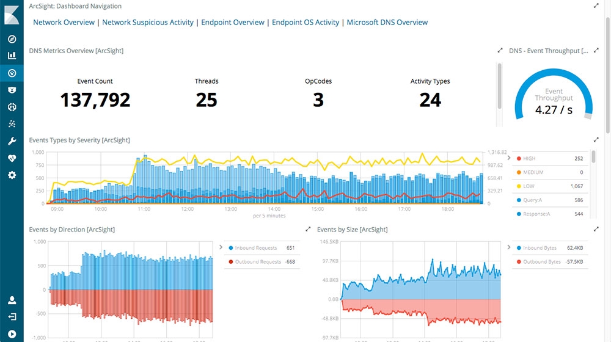Viewport: 611px width, 342px height.
Task: Expand Dashboard Navigation panel to full screen
Action: click(596, 5)
